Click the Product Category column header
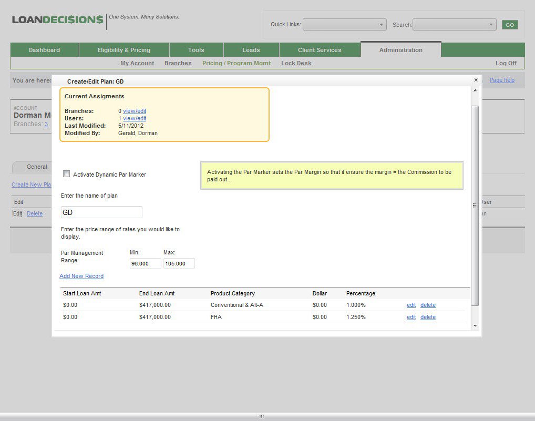535x421 pixels. (233, 293)
